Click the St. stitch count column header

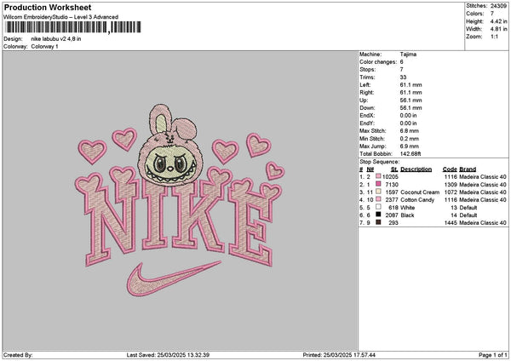point(394,169)
